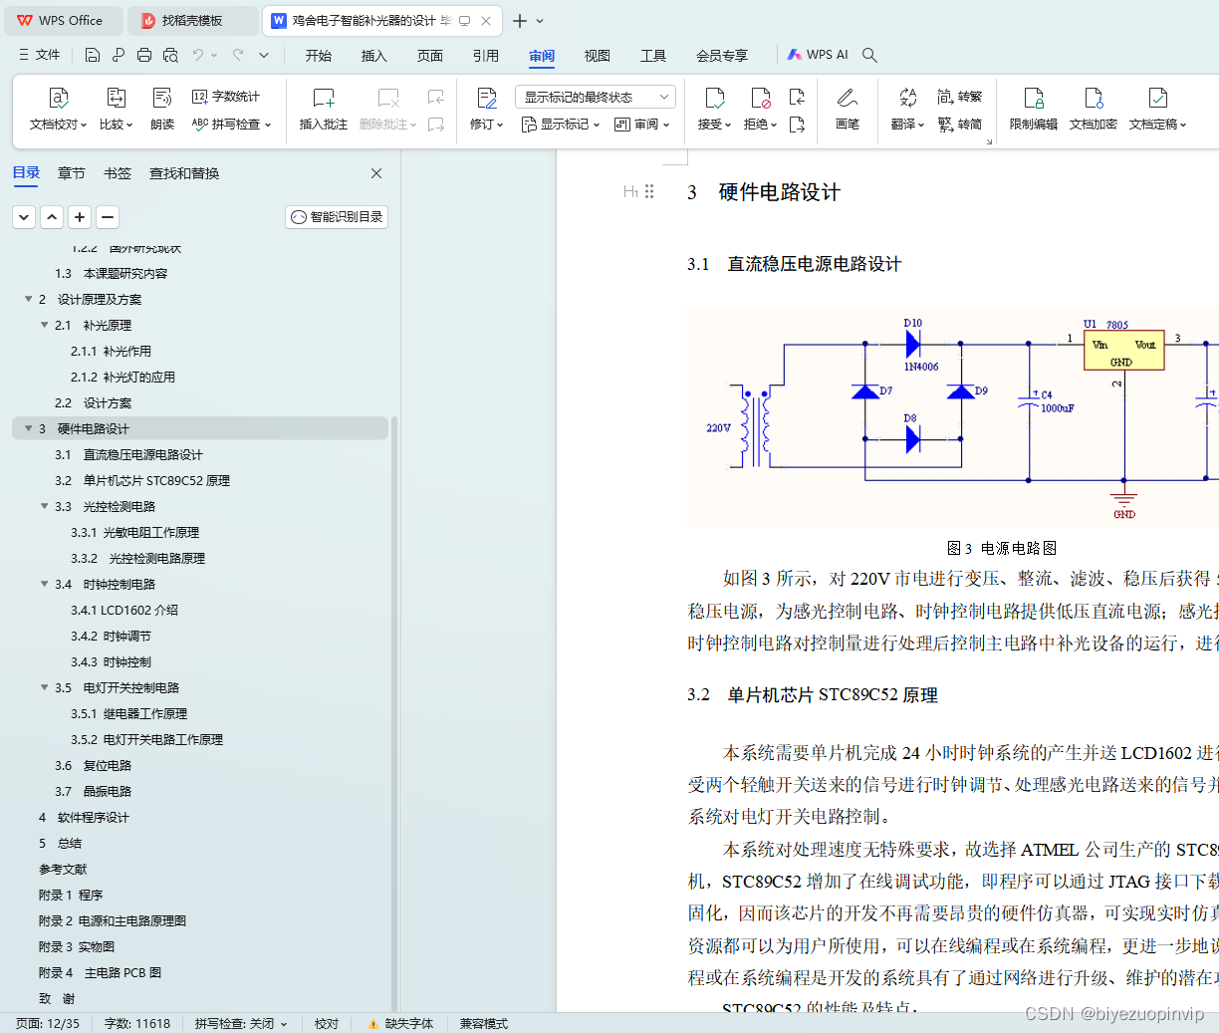Click the 比较 compare documents icon
This screenshot has height=1033, width=1219.
click(x=116, y=98)
